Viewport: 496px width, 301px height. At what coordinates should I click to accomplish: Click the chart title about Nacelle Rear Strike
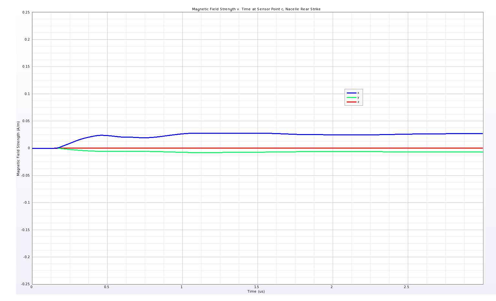pos(256,9)
